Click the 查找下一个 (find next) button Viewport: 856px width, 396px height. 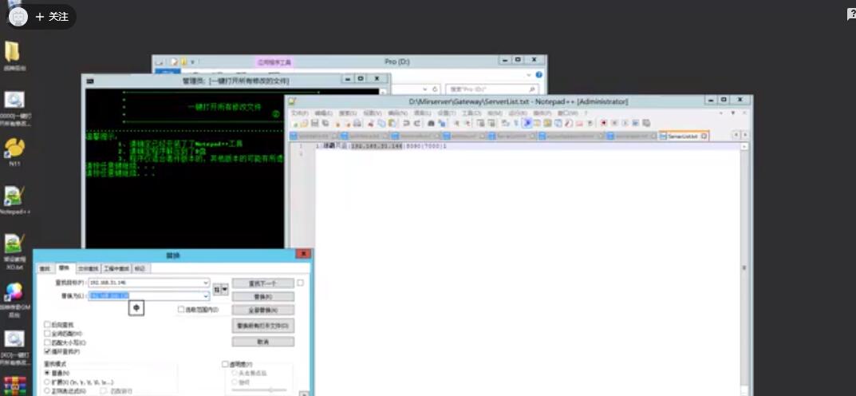coord(262,283)
